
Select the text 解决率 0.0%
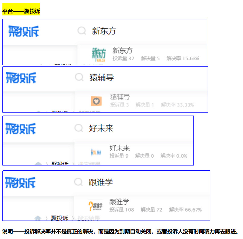[x=174, y=156]
